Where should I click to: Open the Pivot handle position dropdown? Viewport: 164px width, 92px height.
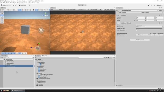(4, 10)
